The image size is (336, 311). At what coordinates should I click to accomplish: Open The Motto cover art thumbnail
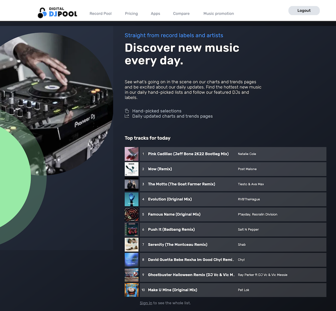pos(132,184)
